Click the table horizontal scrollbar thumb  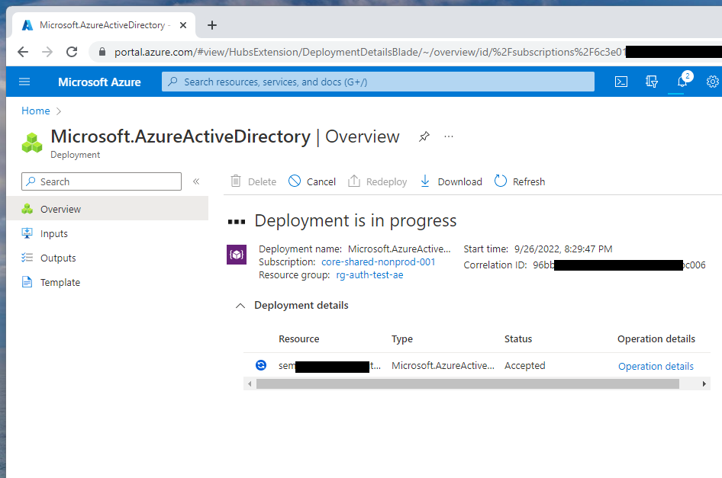tap(467, 383)
